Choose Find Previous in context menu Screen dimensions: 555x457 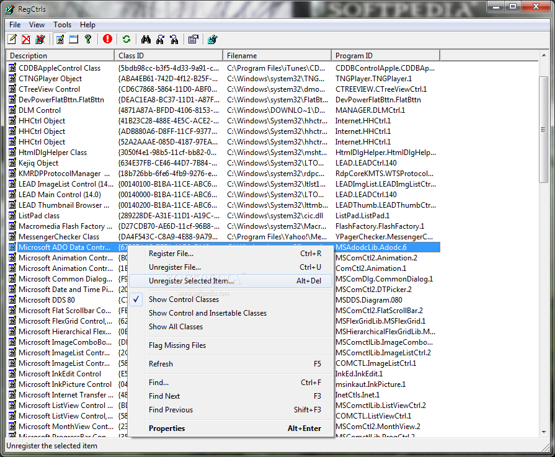click(x=231, y=410)
